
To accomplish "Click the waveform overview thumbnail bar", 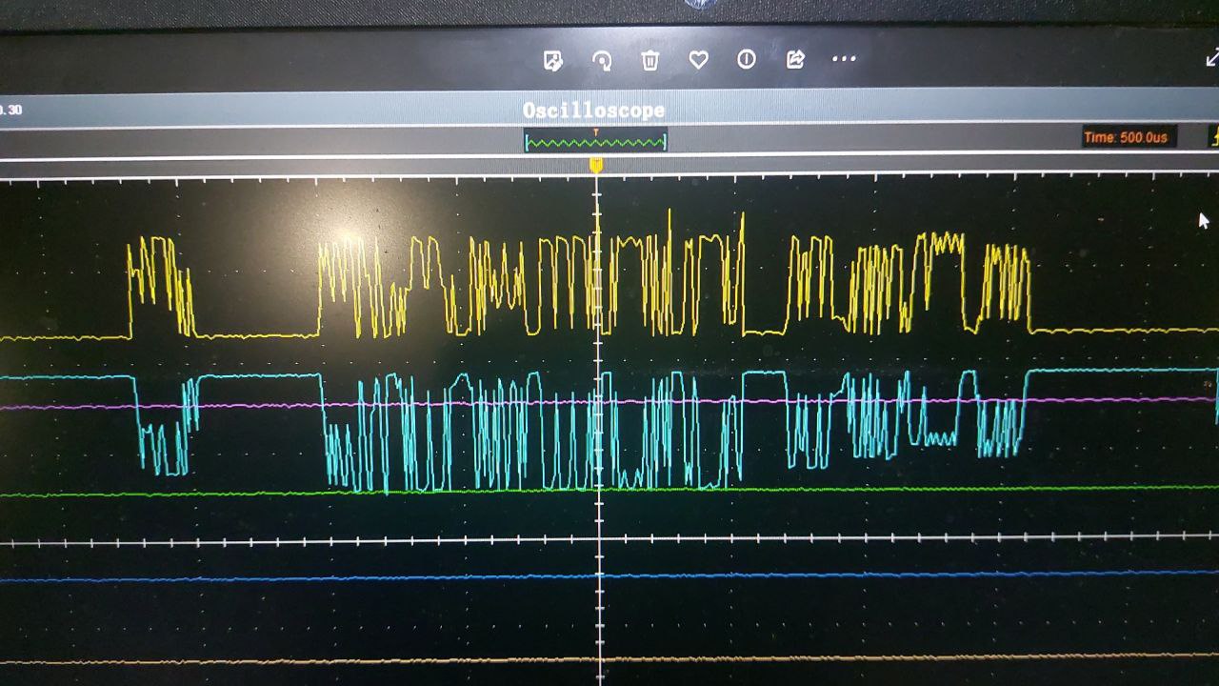I will tap(595, 141).
